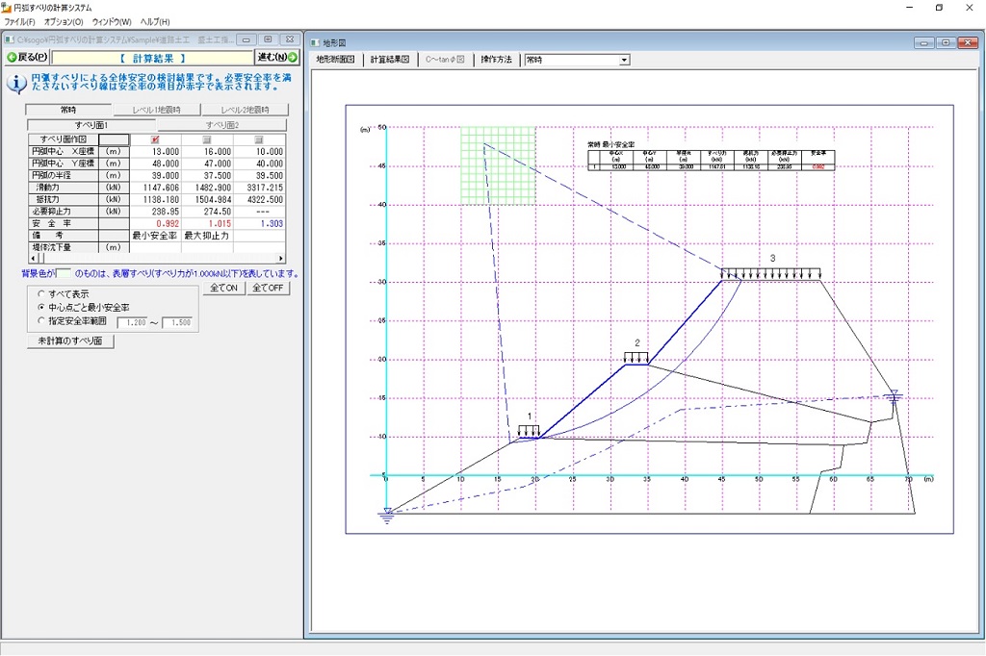Click the safety factor upper bound field 1.500
This screenshot has width=986, height=656.
(177, 322)
